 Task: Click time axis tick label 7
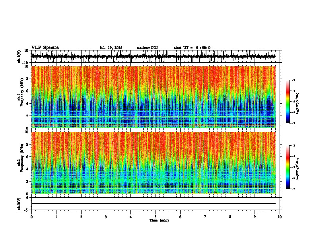click(x=205, y=217)
